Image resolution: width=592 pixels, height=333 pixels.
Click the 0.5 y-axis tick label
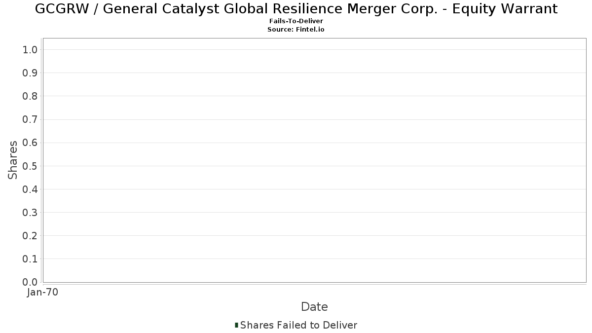coord(30,166)
